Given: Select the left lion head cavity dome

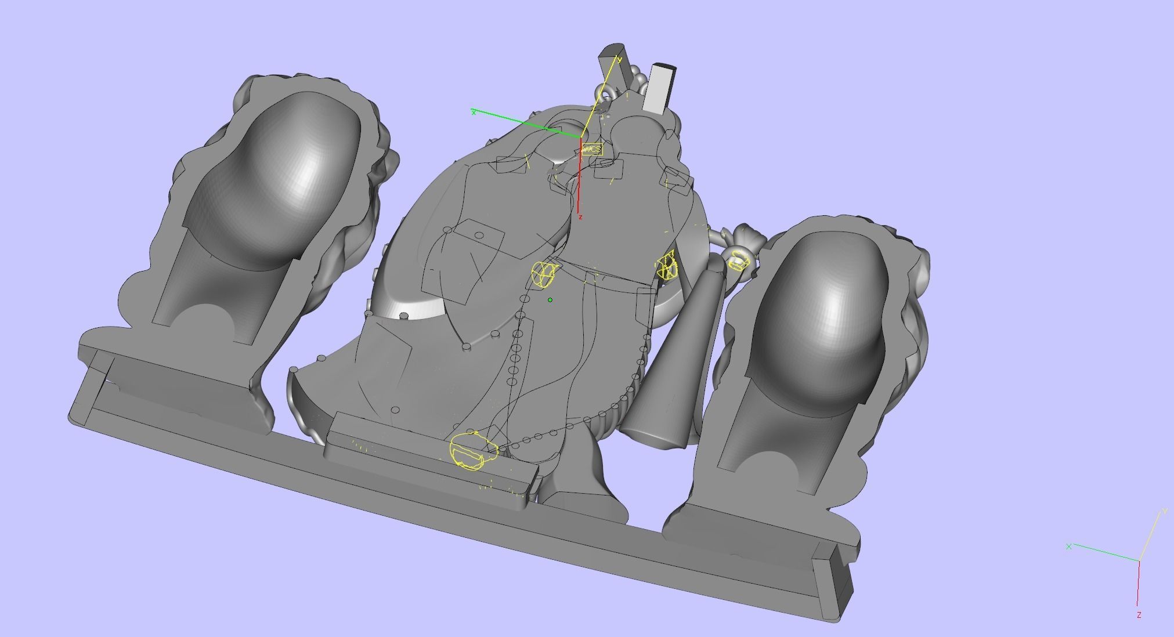Looking at the screenshot, I should [x=277, y=180].
